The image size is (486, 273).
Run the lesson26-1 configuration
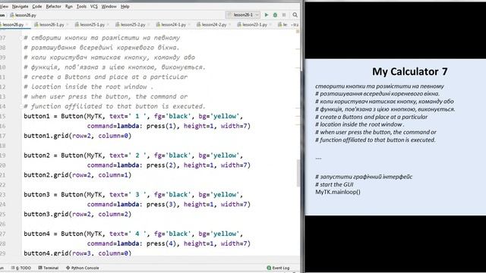point(267,15)
